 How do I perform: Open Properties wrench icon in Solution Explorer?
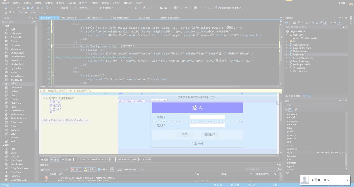[335, 22]
